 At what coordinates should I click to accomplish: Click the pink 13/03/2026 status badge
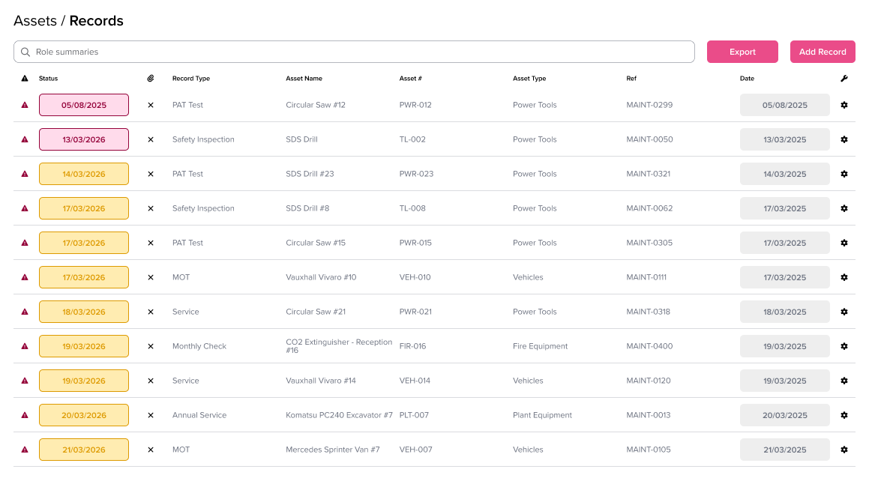84,139
